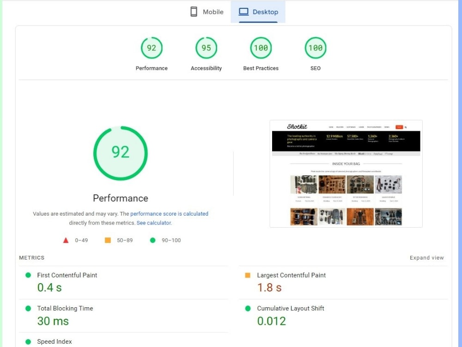Click the large 92 Performance gauge
Image resolution: width=462 pixels, height=347 pixels.
click(121, 153)
